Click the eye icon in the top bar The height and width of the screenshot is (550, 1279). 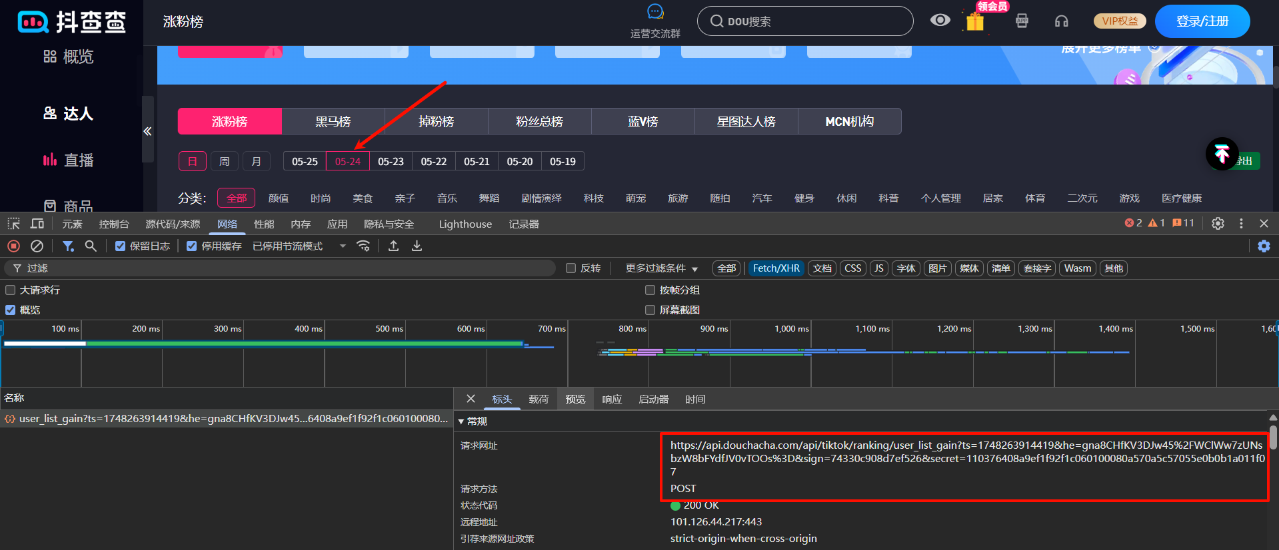(x=940, y=20)
